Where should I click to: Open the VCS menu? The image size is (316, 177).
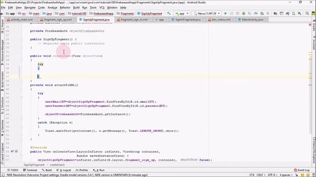click(x=102, y=8)
